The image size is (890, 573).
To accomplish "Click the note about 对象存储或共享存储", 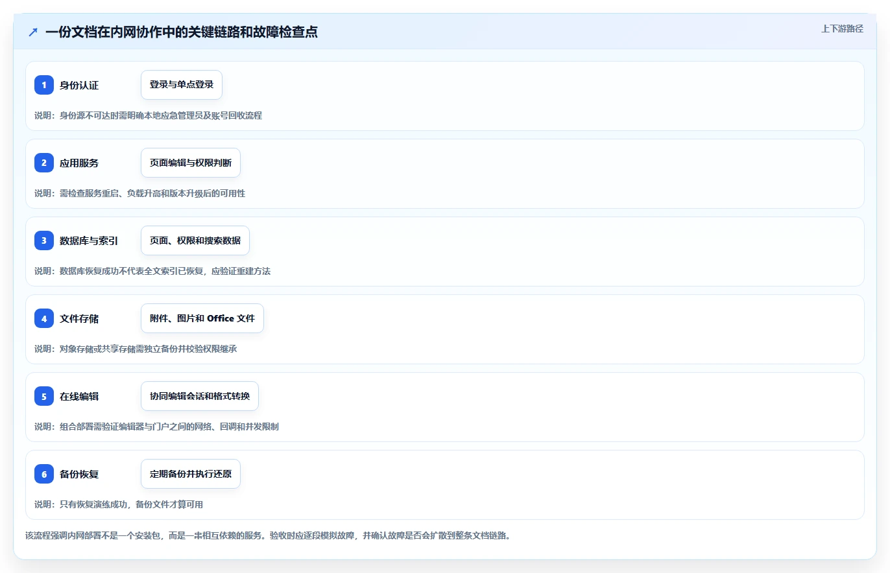I will (x=136, y=349).
